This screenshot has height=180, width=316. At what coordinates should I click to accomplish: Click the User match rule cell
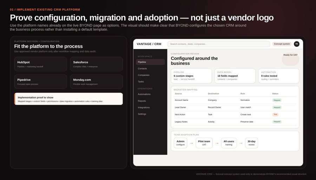(x=245, y=107)
